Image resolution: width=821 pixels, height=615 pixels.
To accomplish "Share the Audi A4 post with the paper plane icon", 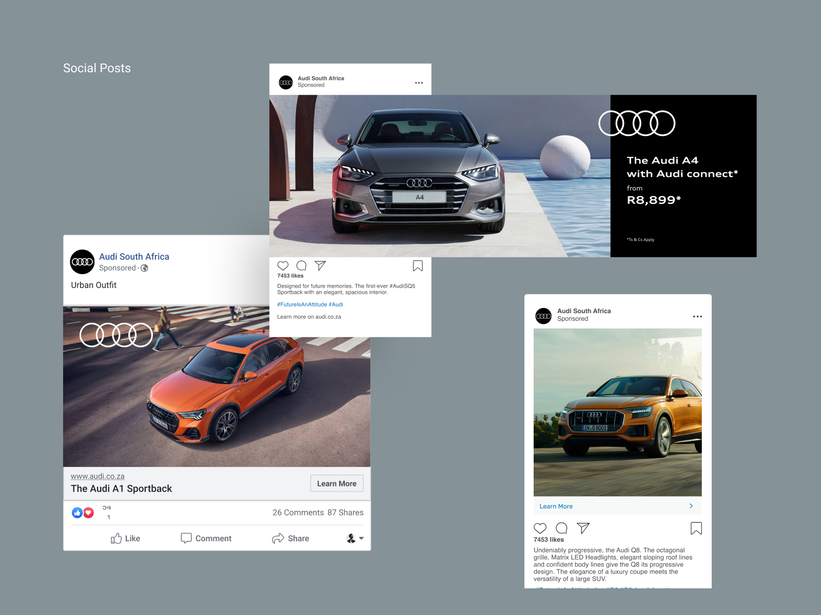I will pyautogui.click(x=320, y=265).
